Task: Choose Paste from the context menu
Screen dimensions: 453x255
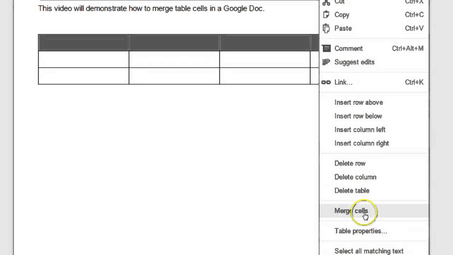Action: (x=374, y=28)
